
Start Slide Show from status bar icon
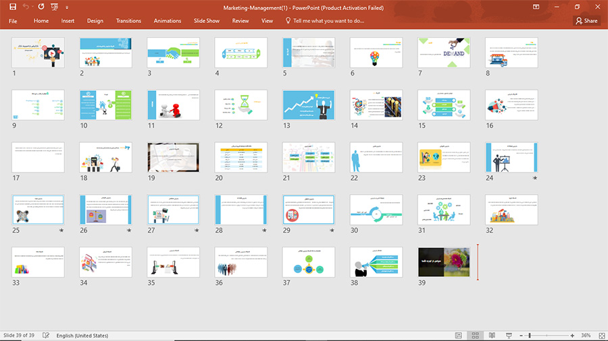point(508,335)
